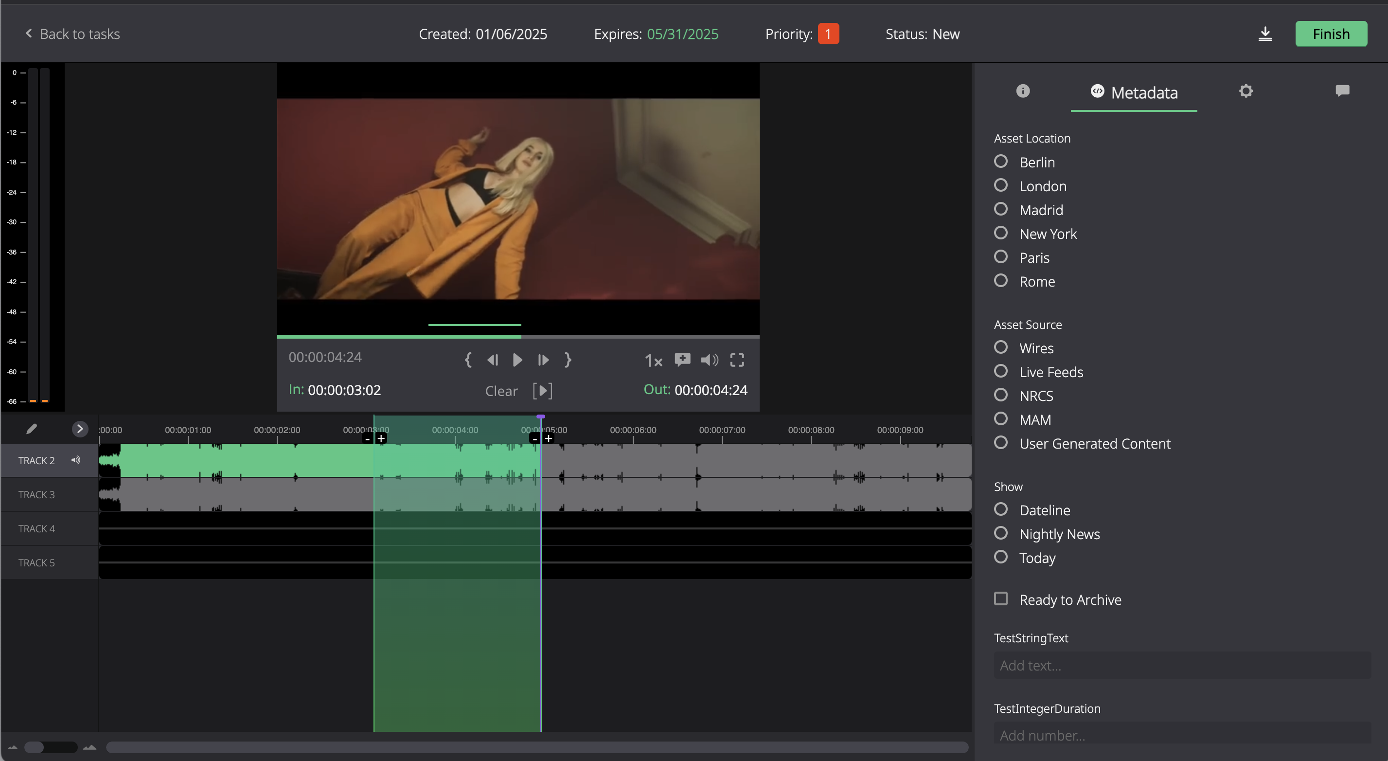Open the comments chat bubble tab
1388x761 pixels.
click(1342, 91)
